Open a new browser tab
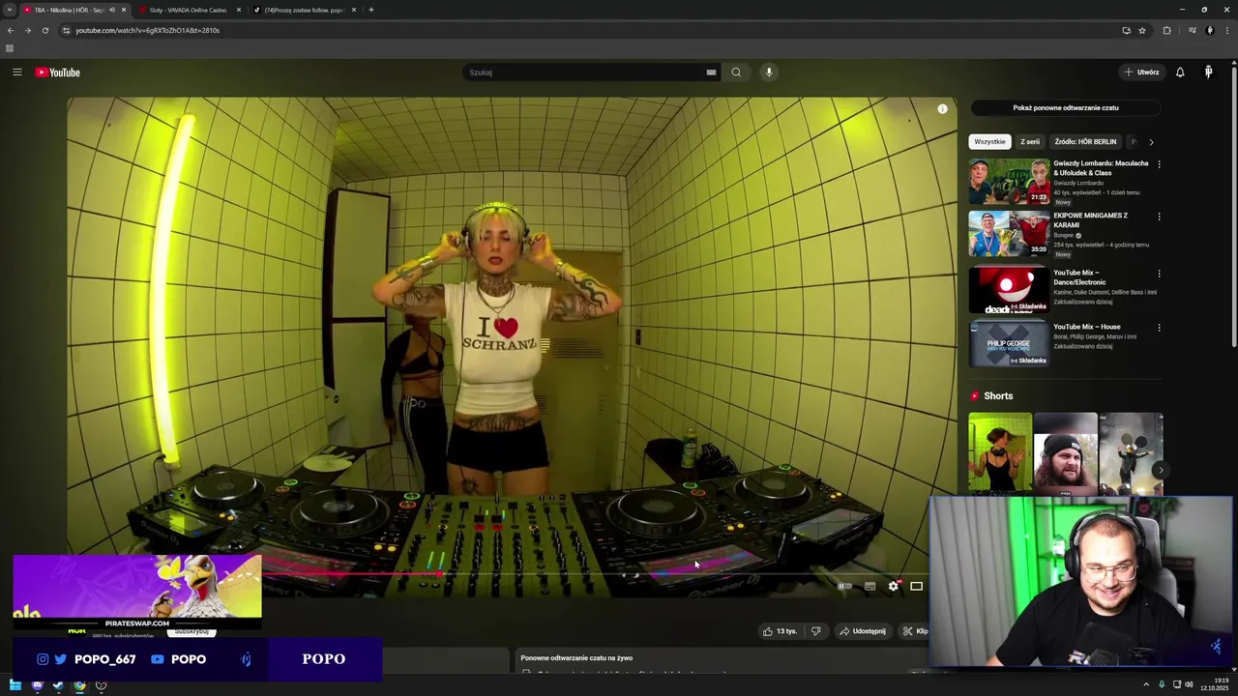The height and width of the screenshot is (696, 1238). click(x=371, y=10)
